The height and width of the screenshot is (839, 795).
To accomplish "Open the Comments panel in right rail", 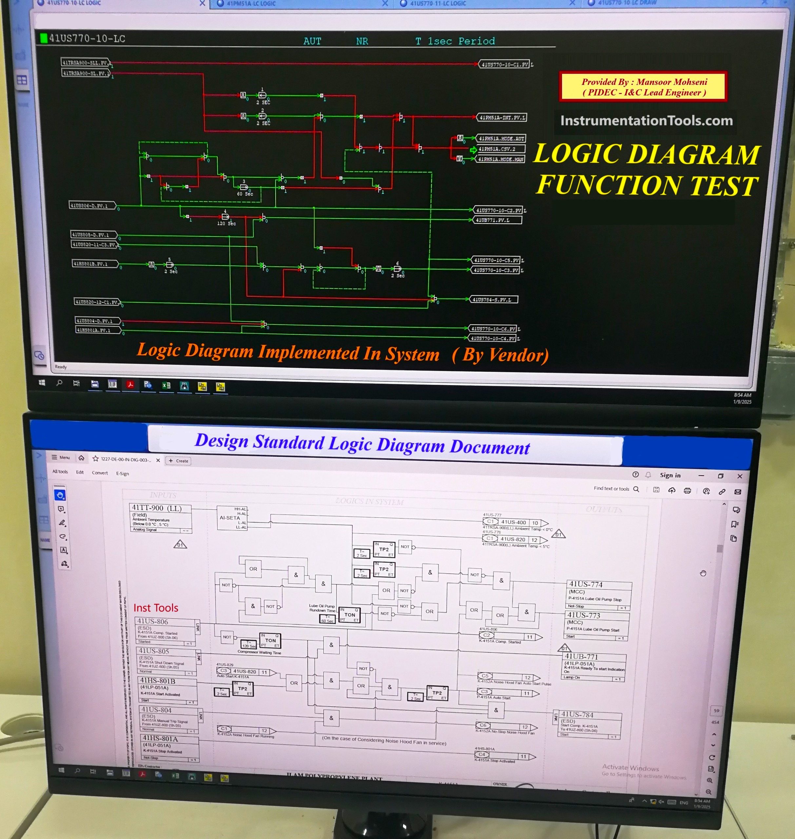I will pyautogui.click(x=736, y=510).
